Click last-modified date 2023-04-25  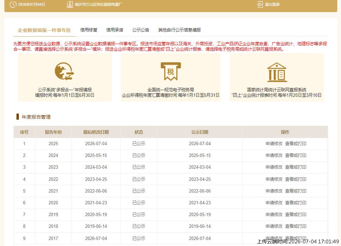pyautogui.click(x=96, y=179)
